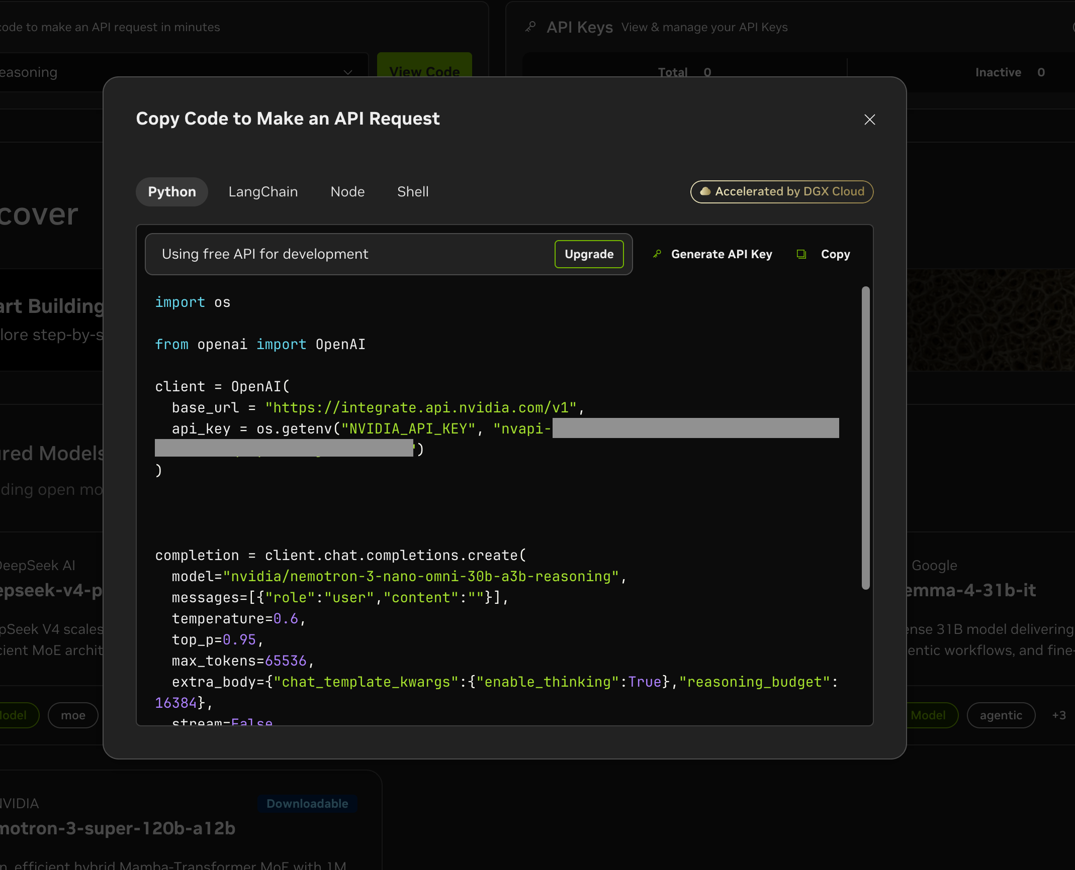Select the Python tab
The image size is (1075, 870).
[x=172, y=191]
